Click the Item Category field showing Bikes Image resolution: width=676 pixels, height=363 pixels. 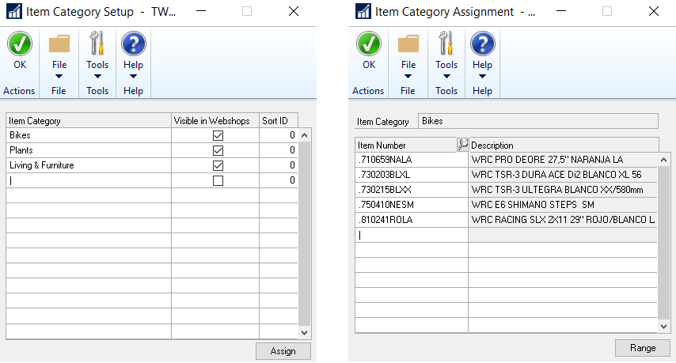tap(538, 121)
